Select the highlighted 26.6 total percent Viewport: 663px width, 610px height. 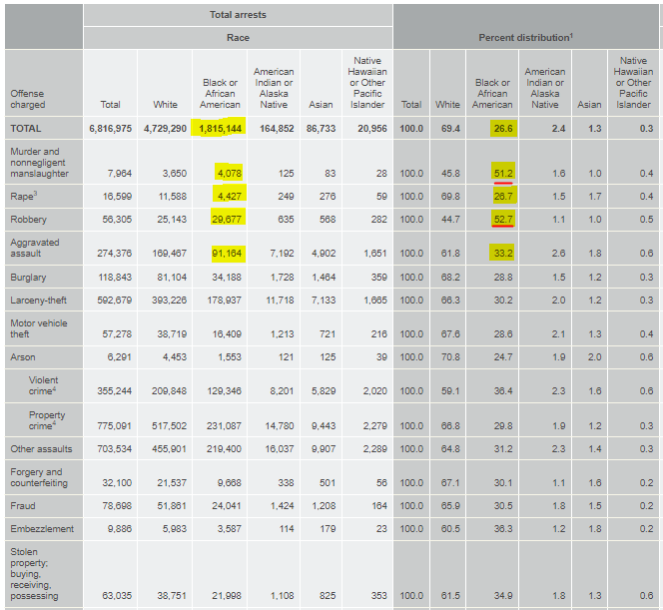(503, 129)
